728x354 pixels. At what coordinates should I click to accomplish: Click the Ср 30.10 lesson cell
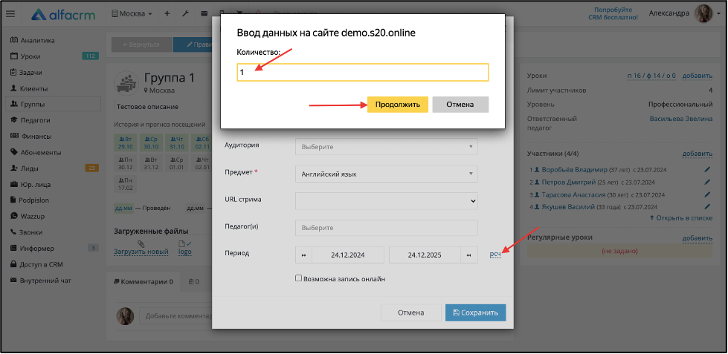tap(152, 142)
